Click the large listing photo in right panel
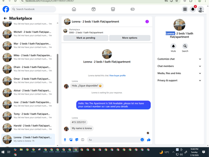 pyautogui.click(x=179, y=25)
